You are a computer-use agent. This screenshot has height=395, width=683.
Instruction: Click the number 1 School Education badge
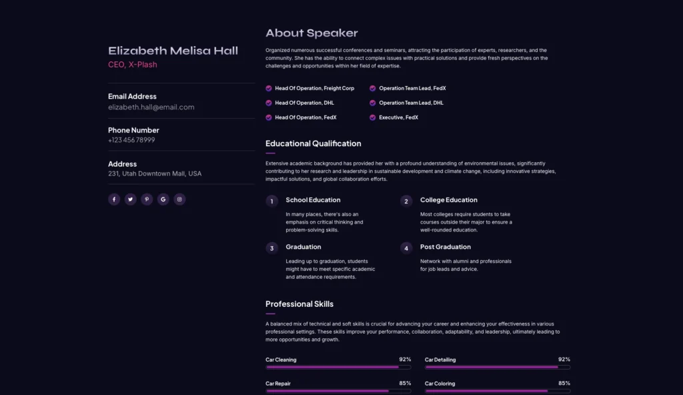tap(272, 201)
